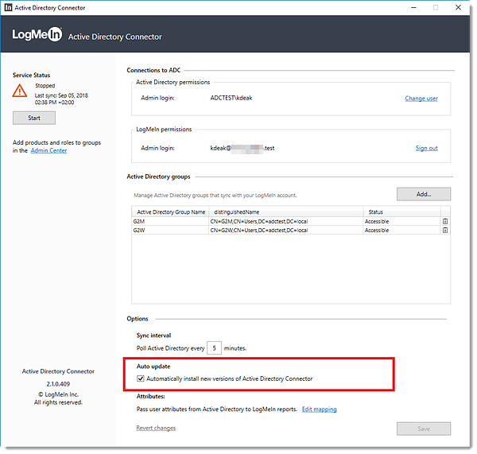
Task: Click the CN=G2W distinguished name cell
Action: [286, 230]
